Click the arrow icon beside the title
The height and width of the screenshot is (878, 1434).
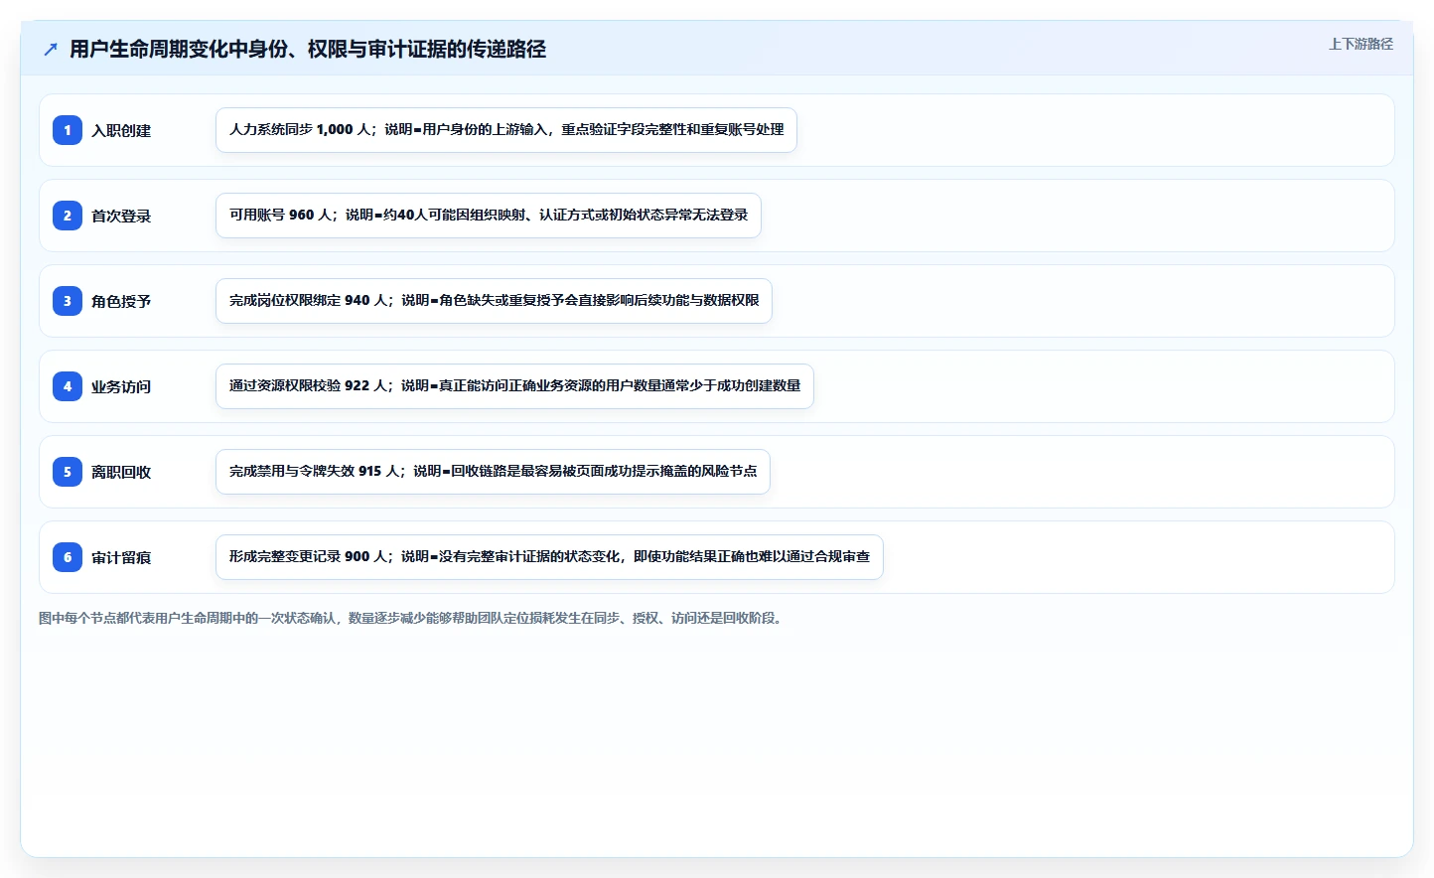tap(51, 49)
